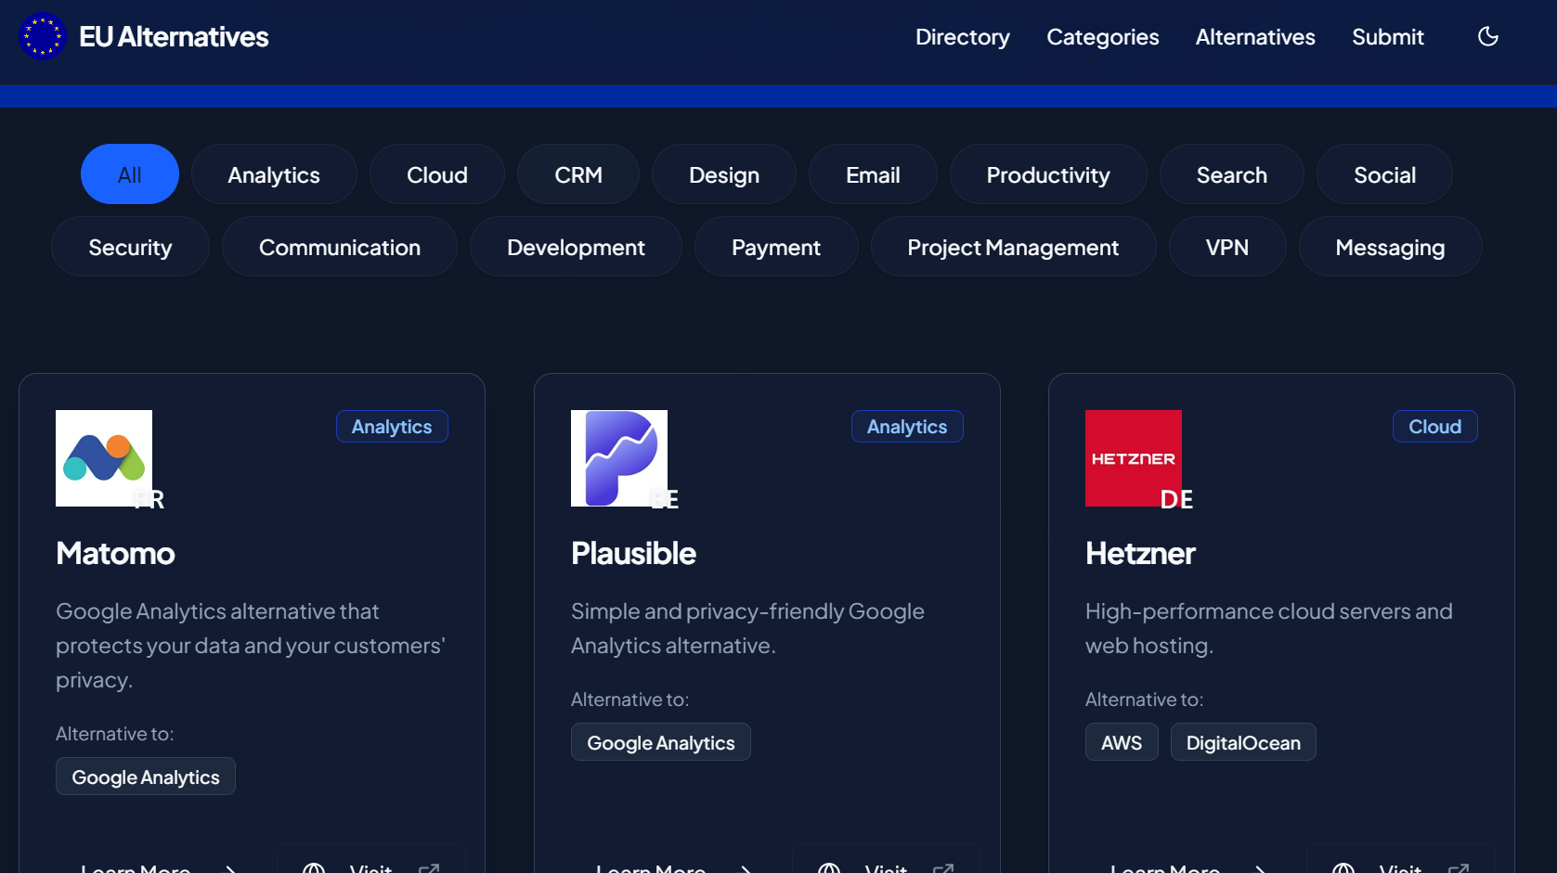Click the Cloud badge on Hetzner card

[x=1434, y=427]
